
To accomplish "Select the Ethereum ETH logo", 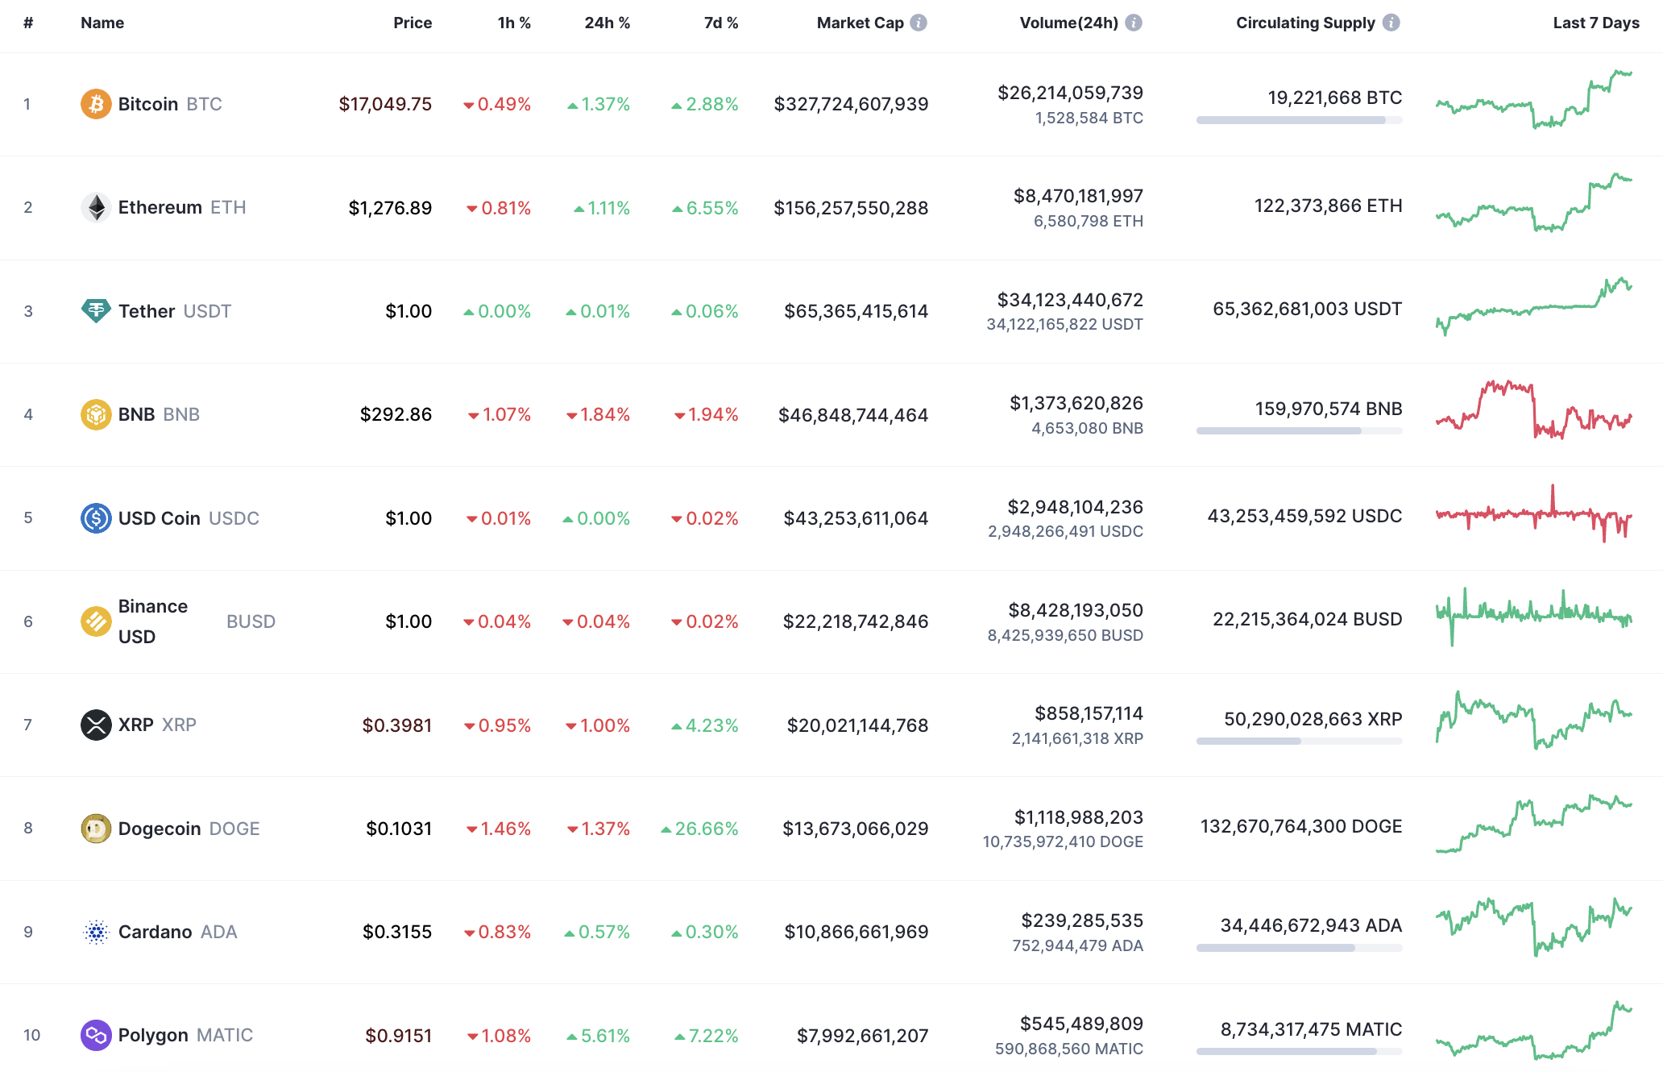I will point(96,207).
